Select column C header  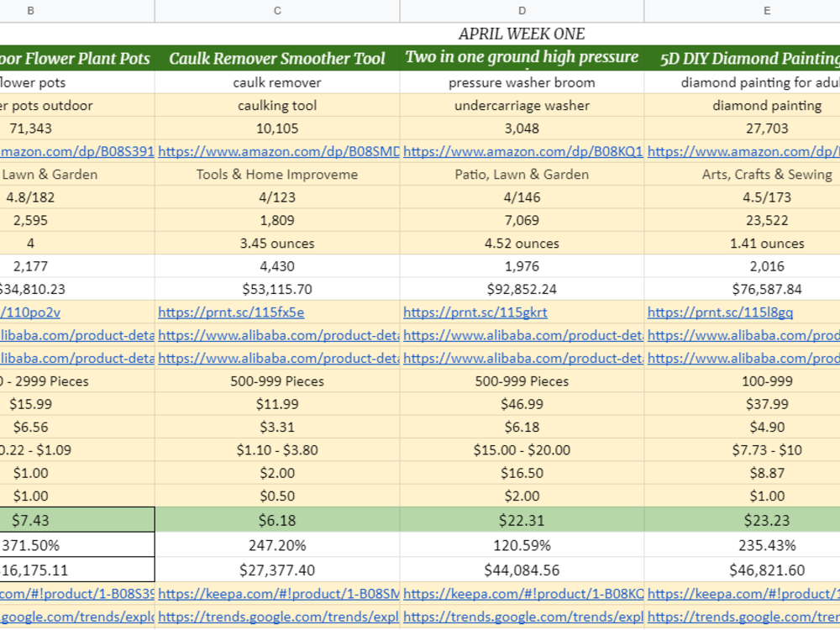click(x=277, y=11)
